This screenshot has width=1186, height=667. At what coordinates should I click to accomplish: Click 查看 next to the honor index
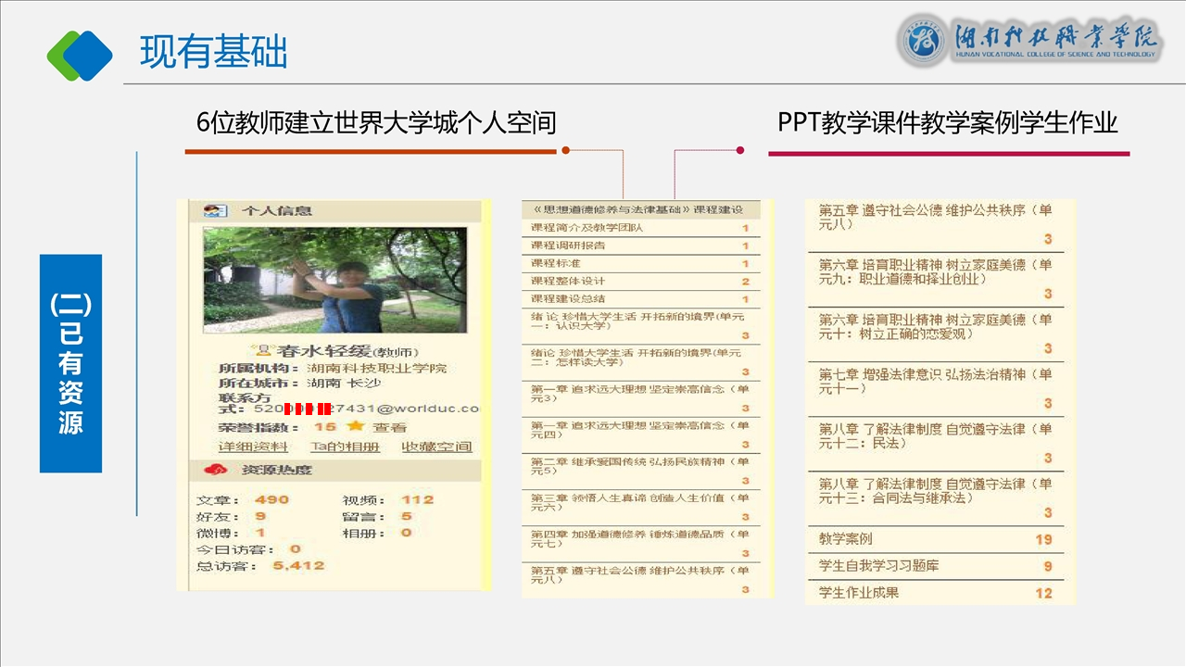click(x=389, y=427)
